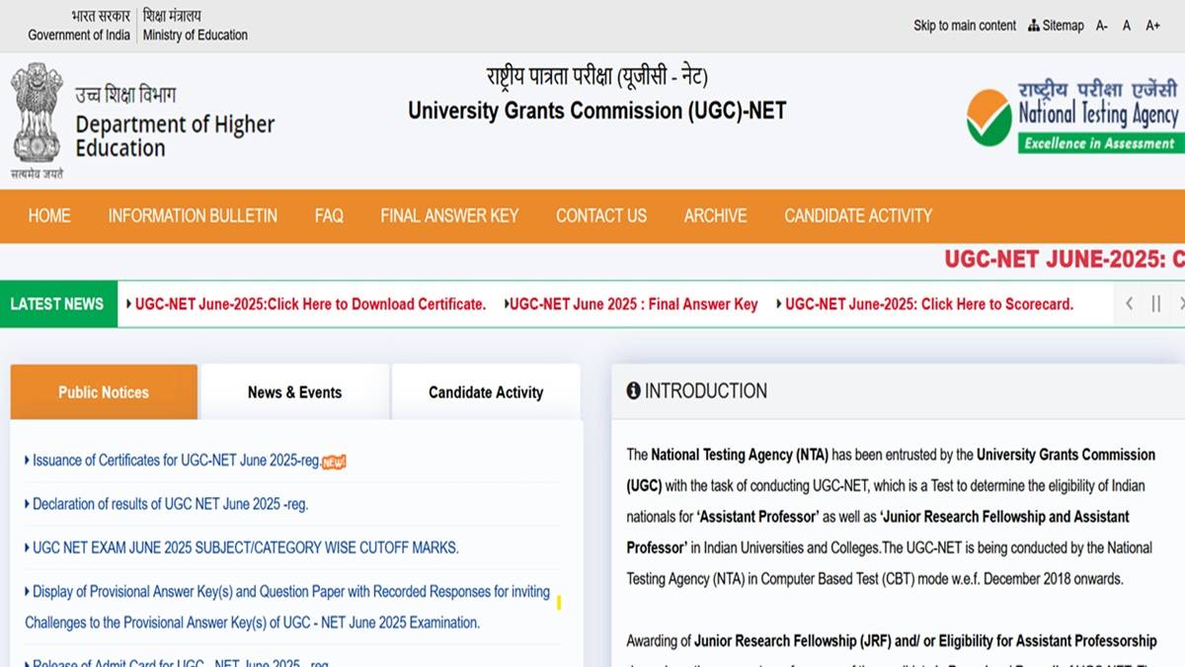The height and width of the screenshot is (667, 1185).
Task: Decrease font size with A- button
Action: pyautogui.click(x=1102, y=26)
